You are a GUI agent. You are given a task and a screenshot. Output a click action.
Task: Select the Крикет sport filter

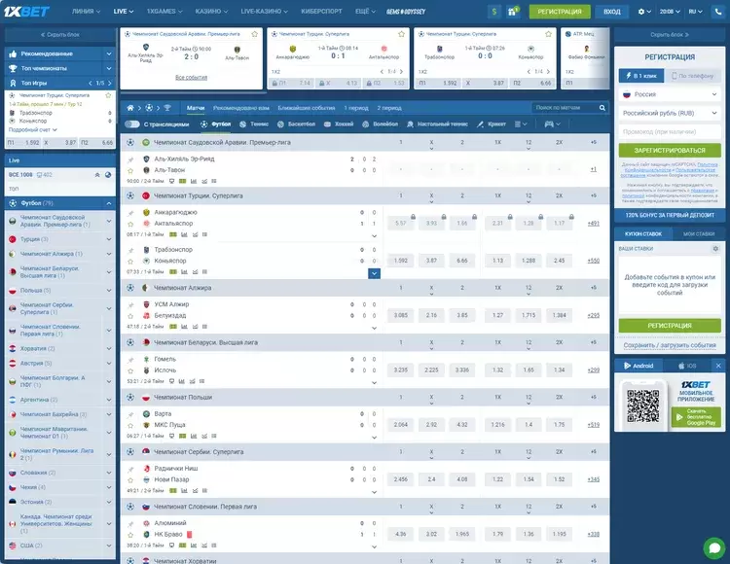tap(492, 124)
